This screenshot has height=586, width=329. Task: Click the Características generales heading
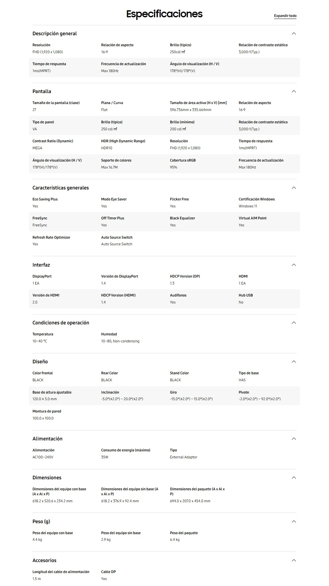pyautogui.click(x=60, y=188)
